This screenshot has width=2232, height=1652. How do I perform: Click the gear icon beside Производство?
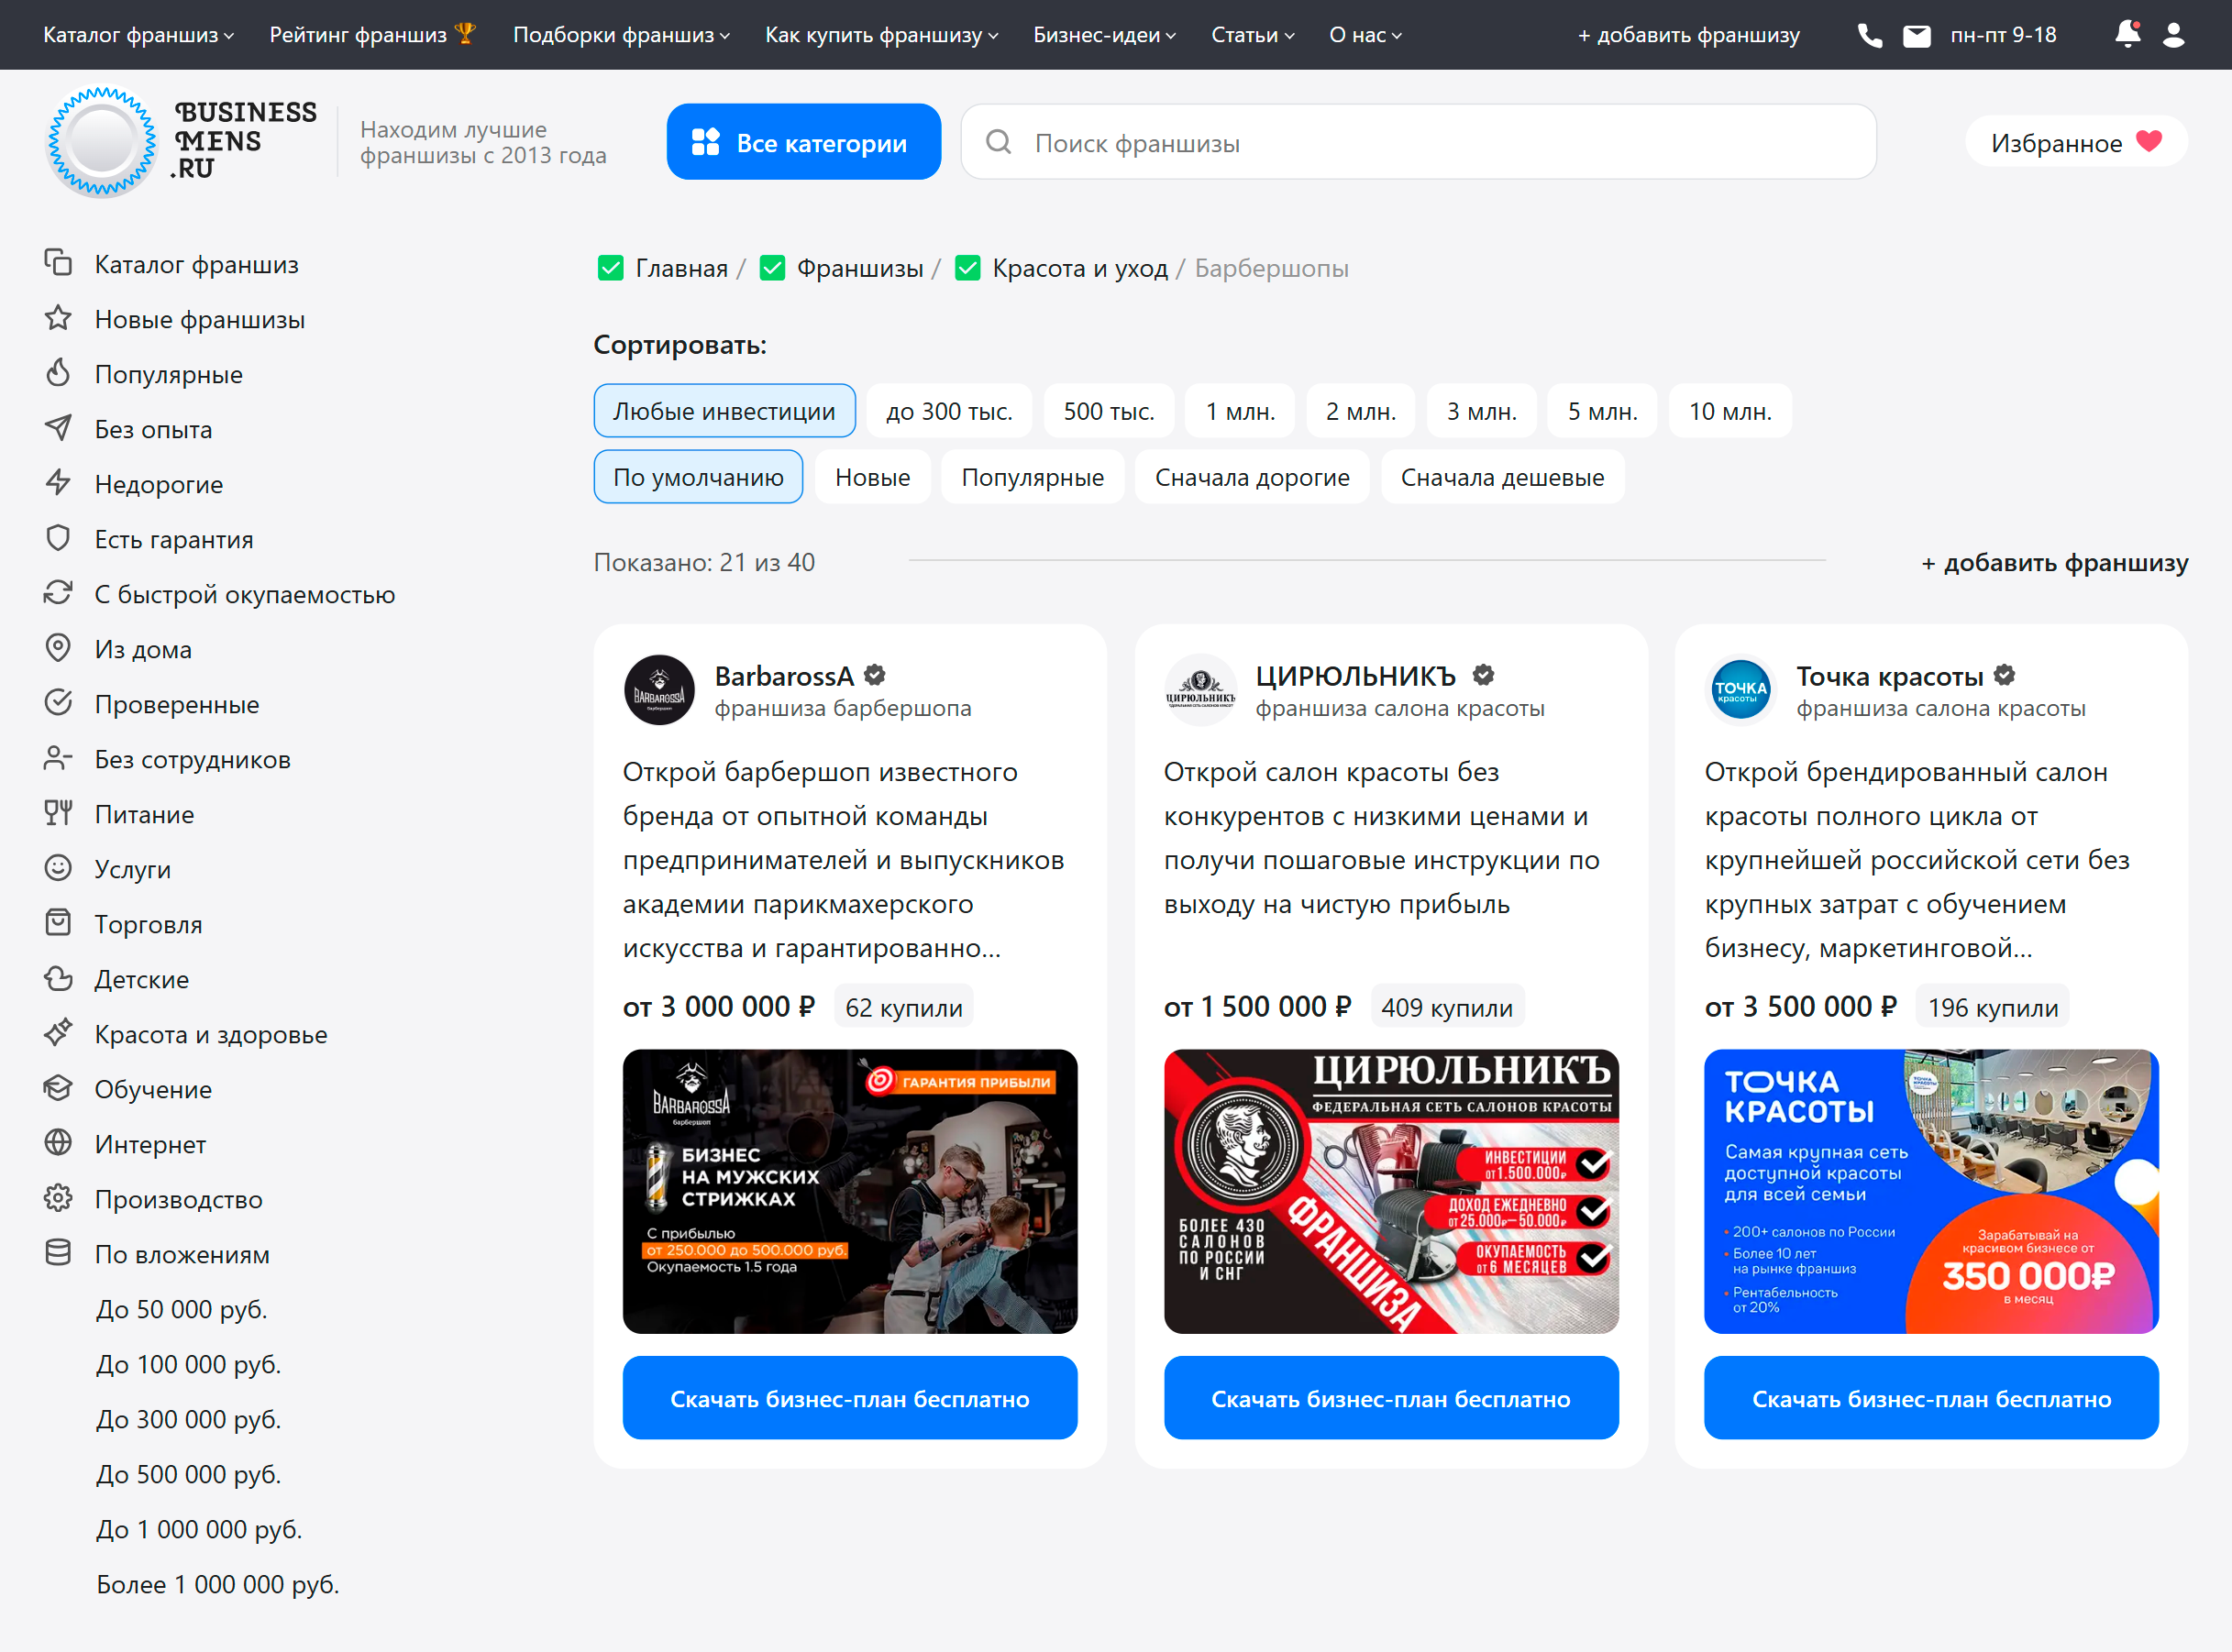pyautogui.click(x=58, y=1198)
